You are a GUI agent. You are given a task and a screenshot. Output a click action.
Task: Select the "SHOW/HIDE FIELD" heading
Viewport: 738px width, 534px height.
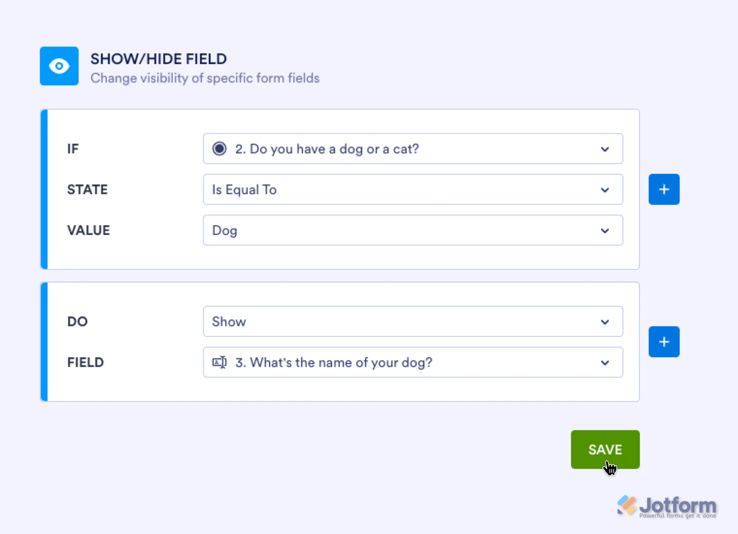(x=158, y=58)
